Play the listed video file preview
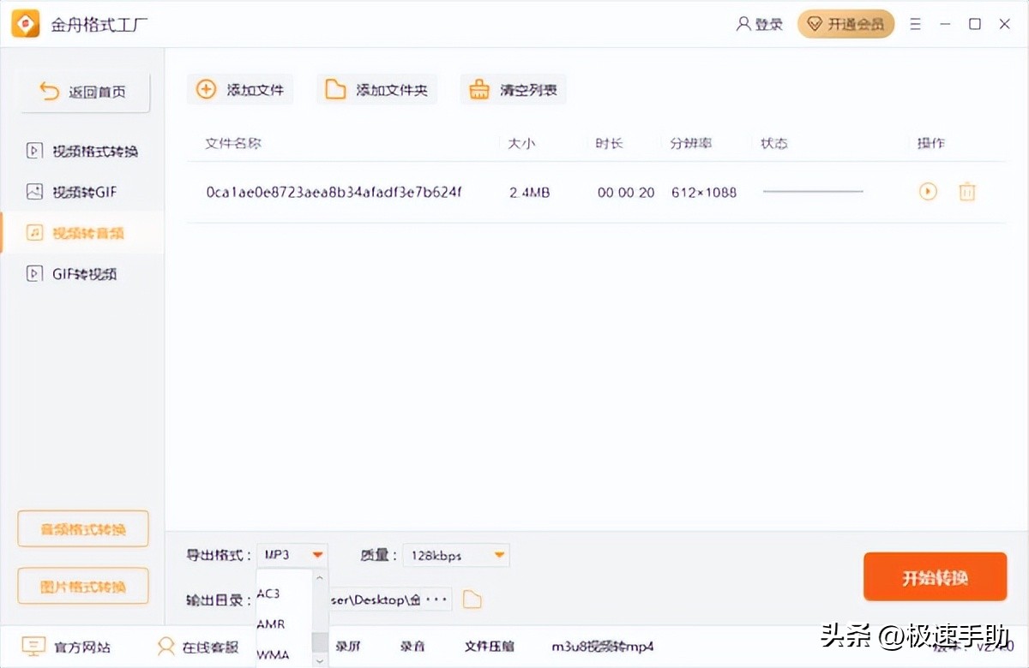This screenshot has height=668, width=1029. point(928,192)
